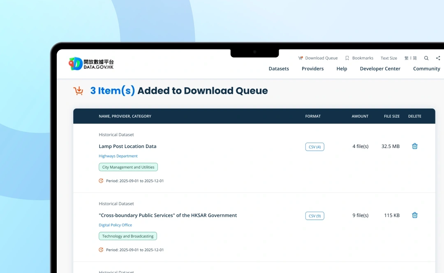
Task: Click the AMOUNT column header
Action: tap(360, 116)
